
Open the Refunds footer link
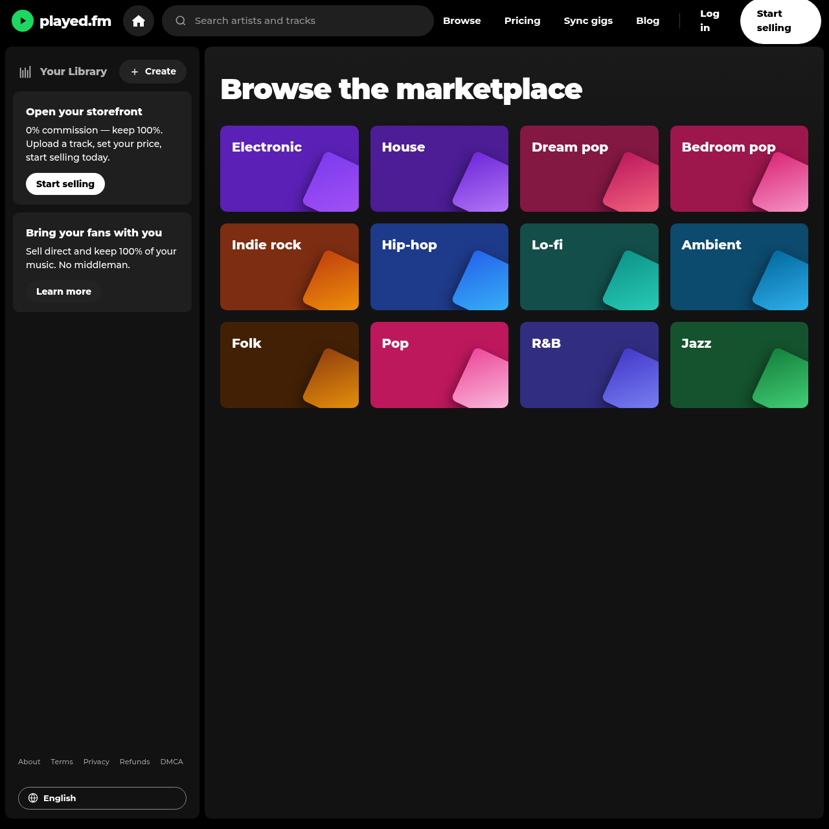[135, 762]
